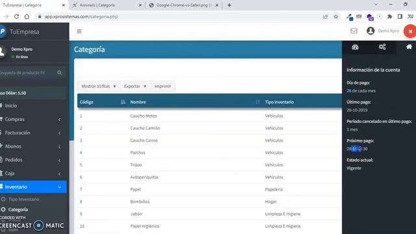The image size is (416, 234).
Task: Toggle the browser side panel icon
Action: click(400, 16)
